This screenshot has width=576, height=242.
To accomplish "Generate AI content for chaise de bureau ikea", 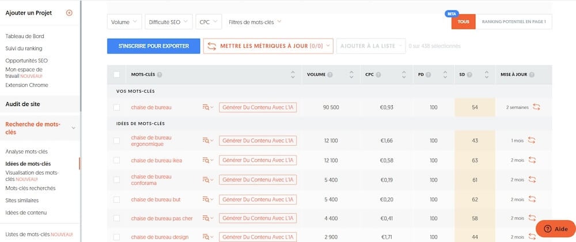I will point(258,160).
